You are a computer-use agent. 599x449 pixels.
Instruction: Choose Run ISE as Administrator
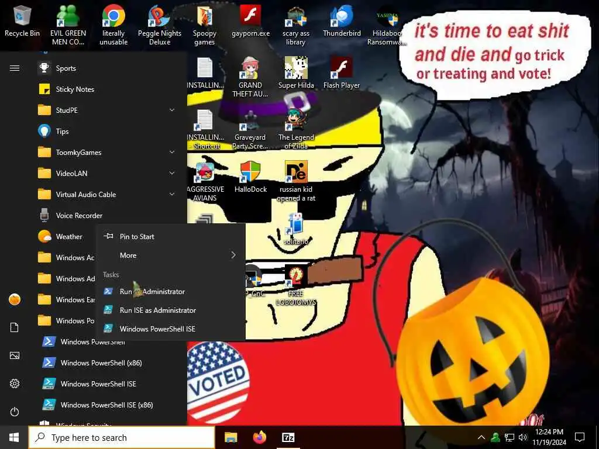pos(171,310)
